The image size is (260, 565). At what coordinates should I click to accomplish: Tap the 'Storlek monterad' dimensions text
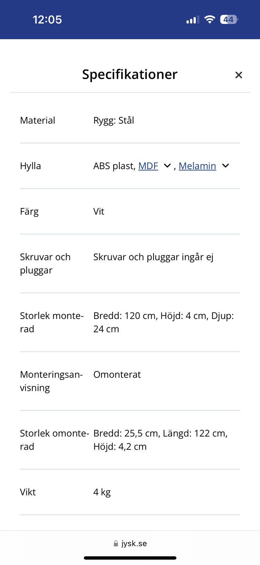pos(163,322)
